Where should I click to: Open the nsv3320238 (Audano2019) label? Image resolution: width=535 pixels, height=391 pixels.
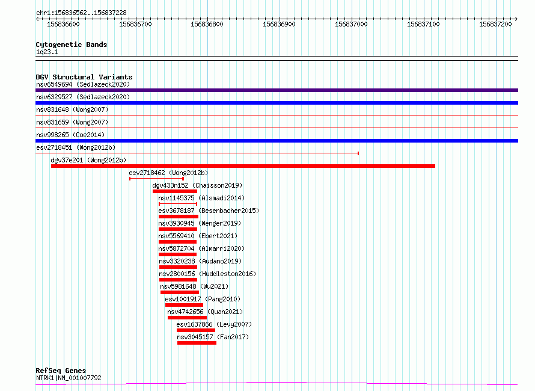pyautogui.click(x=200, y=261)
